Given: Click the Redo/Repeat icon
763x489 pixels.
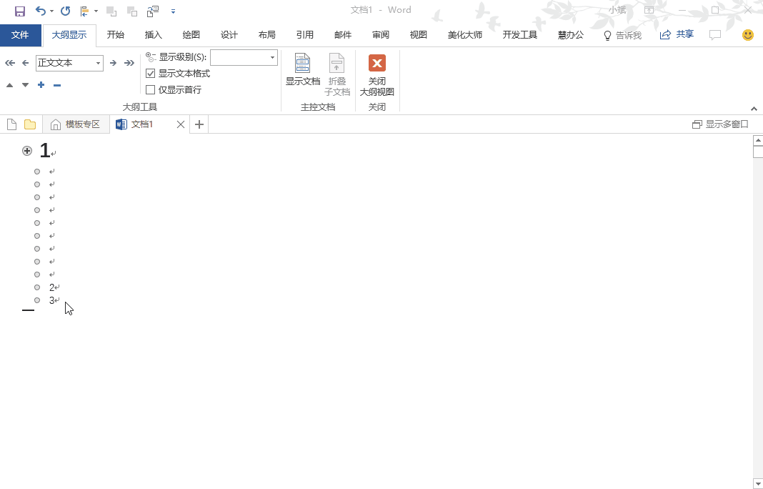Looking at the screenshot, I should coord(65,11).
